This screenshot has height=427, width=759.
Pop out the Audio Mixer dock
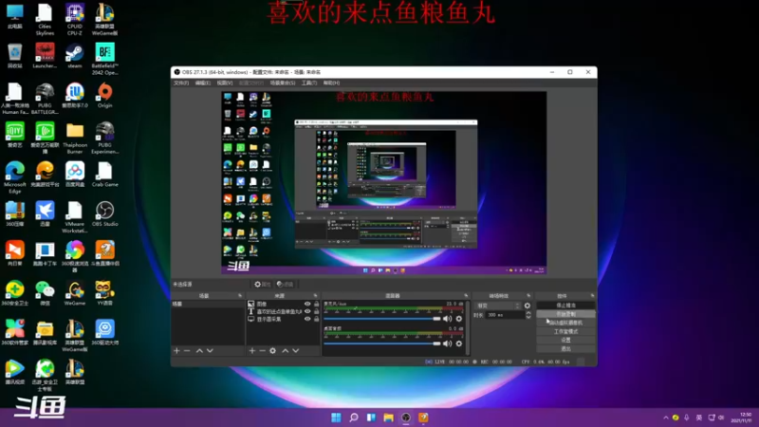(x=466, y=295)
